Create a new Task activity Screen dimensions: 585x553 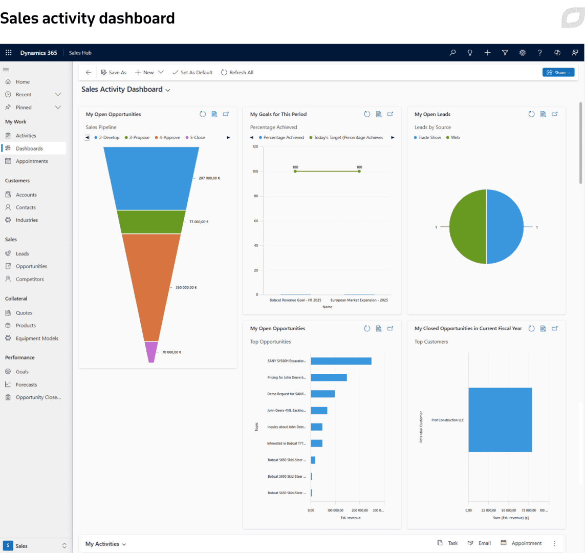[x=447, y=543]
